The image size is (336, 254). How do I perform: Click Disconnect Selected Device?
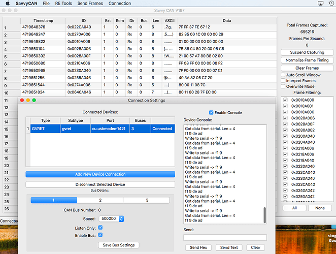pos(100,184)
